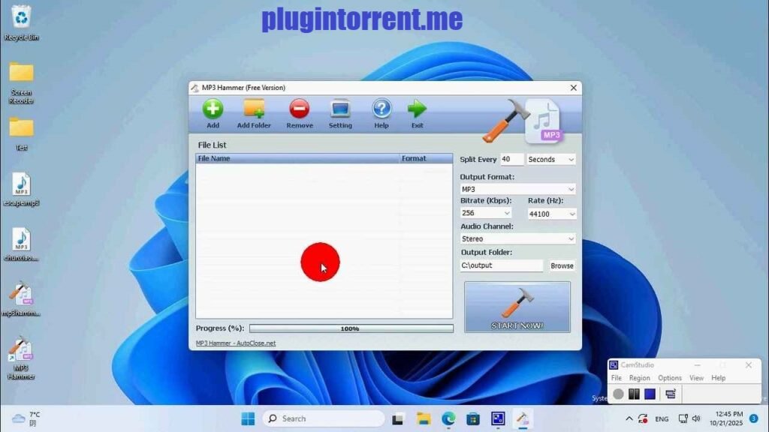Screen dimensions: 769x432
Task: Open the Recycle Bin desktop icon
Action: point(21,22)
